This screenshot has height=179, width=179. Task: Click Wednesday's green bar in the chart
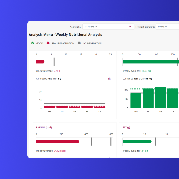click(x=160, y=98)
